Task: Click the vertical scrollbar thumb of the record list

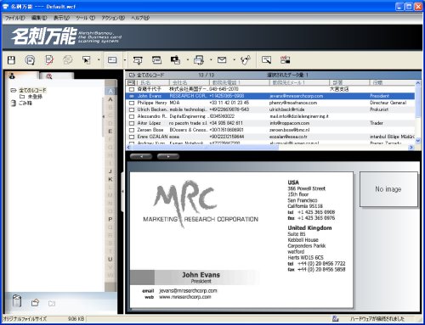Action: coord(417,102)
